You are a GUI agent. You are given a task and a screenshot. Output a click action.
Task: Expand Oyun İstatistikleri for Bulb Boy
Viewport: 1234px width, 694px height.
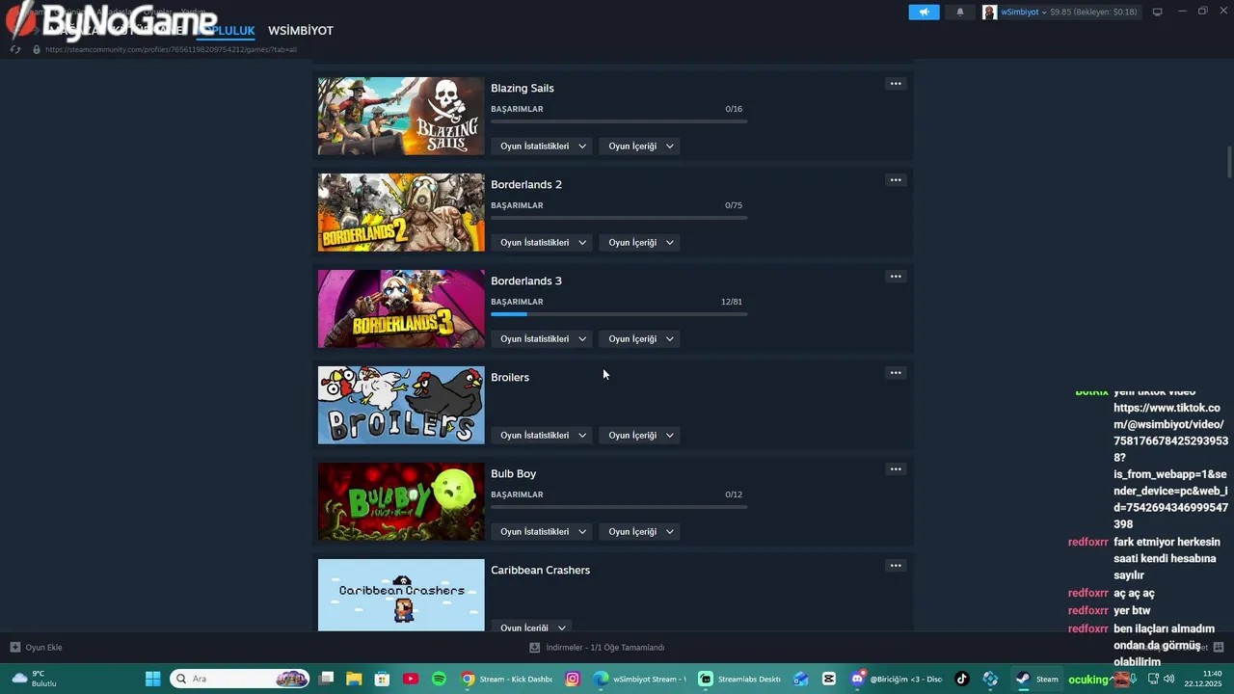(x=543, y=532)
